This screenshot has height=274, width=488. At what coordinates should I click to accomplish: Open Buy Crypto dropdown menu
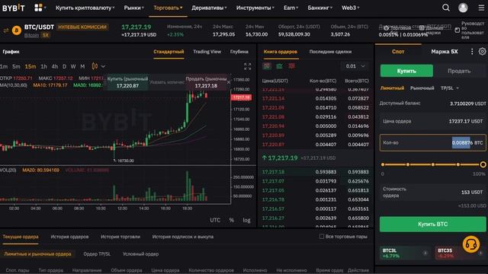pyautogui.click(x=85, y=8)
